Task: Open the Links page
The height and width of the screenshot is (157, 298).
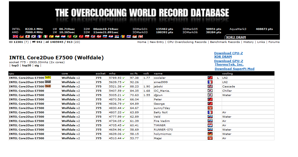Action: [261, 42]
